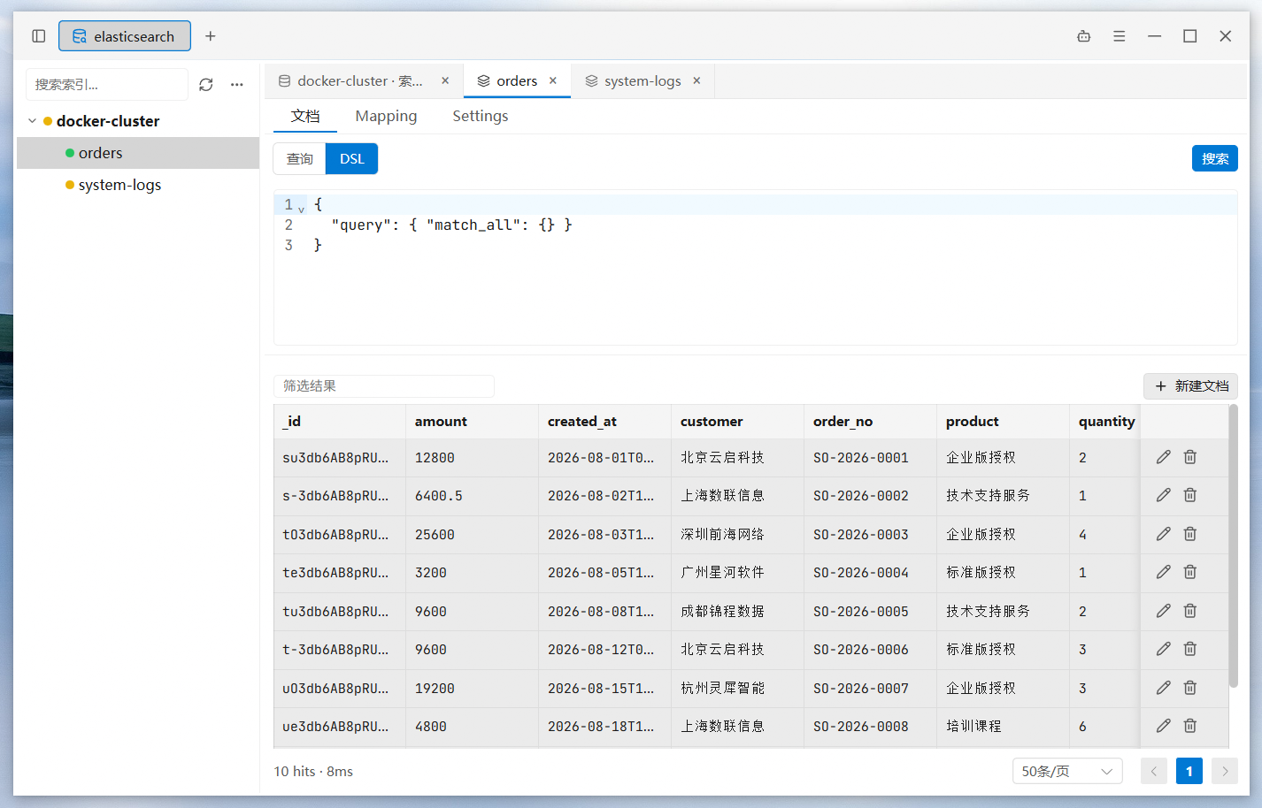1262x808 pixels.
Task: Go to previous results page
Action: (1154, 771)
